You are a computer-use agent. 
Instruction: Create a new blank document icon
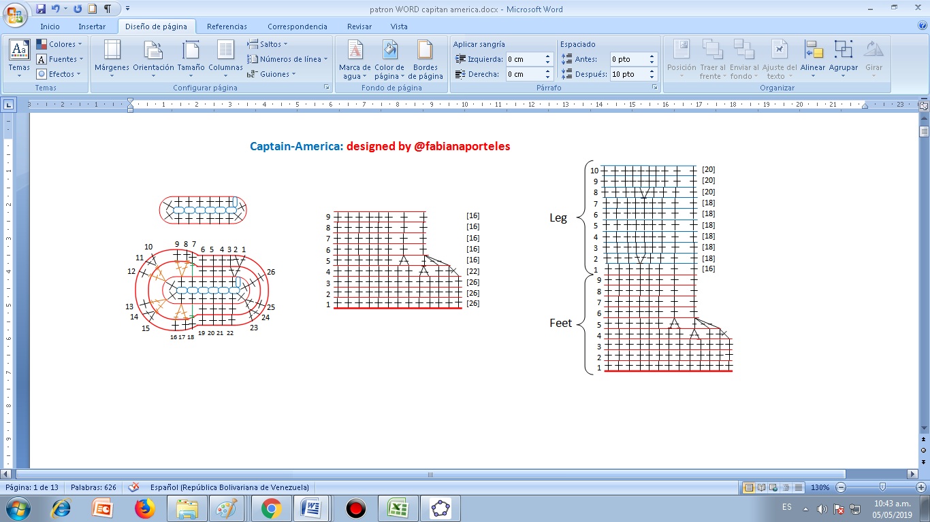point(93,9)
